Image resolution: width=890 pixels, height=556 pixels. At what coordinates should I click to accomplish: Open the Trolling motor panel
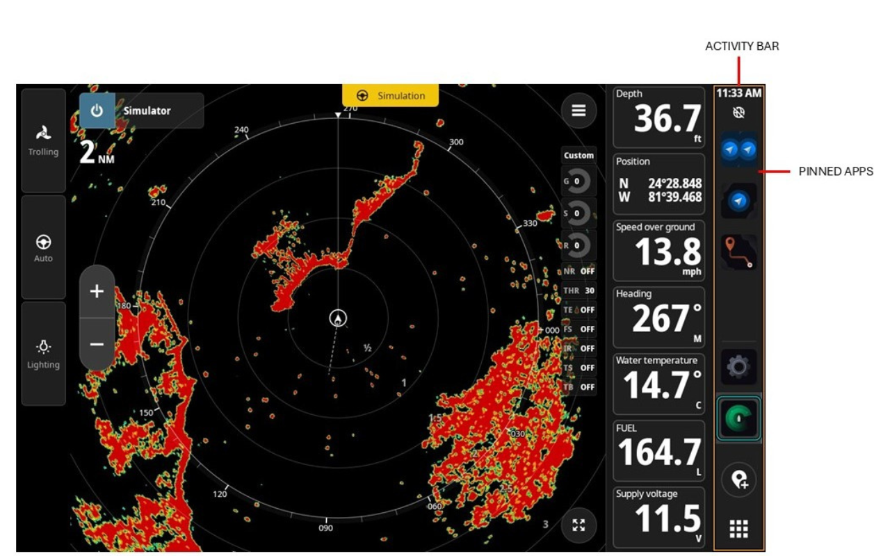(43, 140)
